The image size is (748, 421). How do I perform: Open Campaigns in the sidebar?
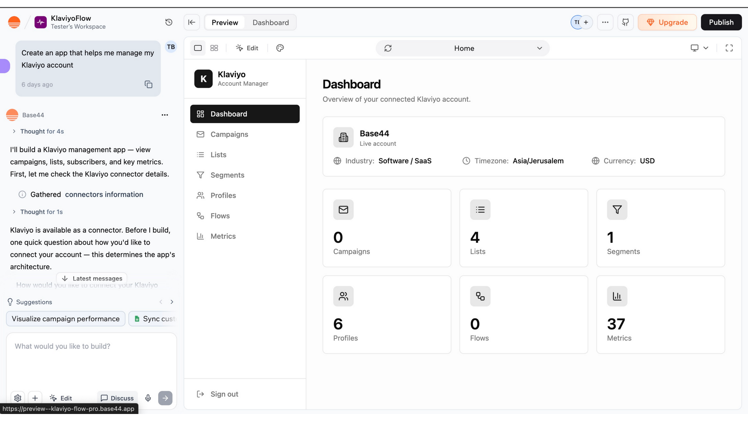(245, 134)
